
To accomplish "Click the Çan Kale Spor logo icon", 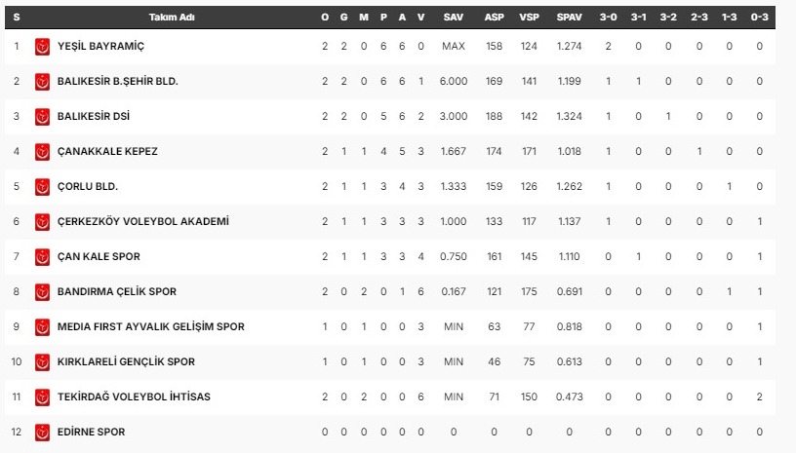I will click(42, 257).
